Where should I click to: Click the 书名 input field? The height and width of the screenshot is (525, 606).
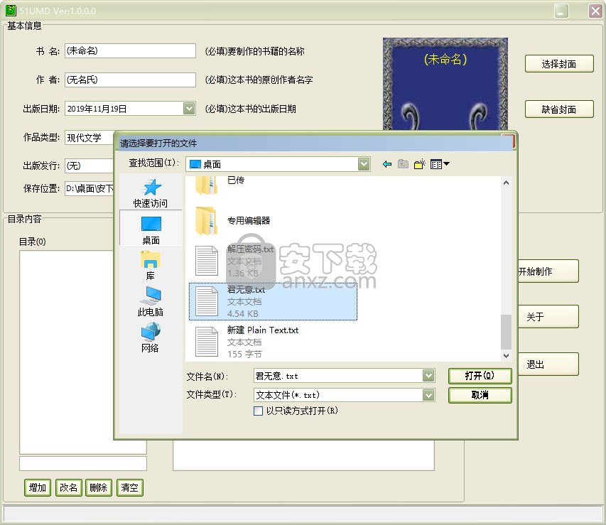coord(129,51)
